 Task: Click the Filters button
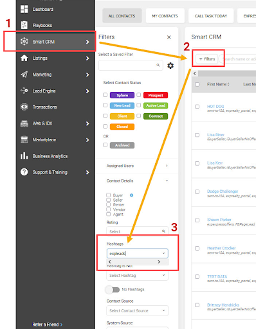(206, 59)
